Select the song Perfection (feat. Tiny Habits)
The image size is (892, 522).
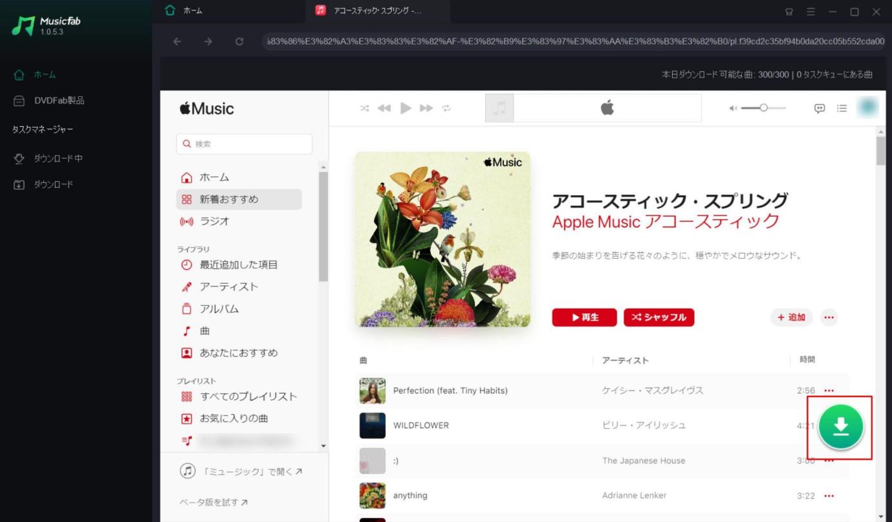click(x=450, y=391)
